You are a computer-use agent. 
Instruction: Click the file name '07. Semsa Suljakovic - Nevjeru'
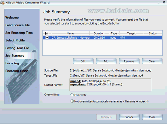click(x=71, y=38)
